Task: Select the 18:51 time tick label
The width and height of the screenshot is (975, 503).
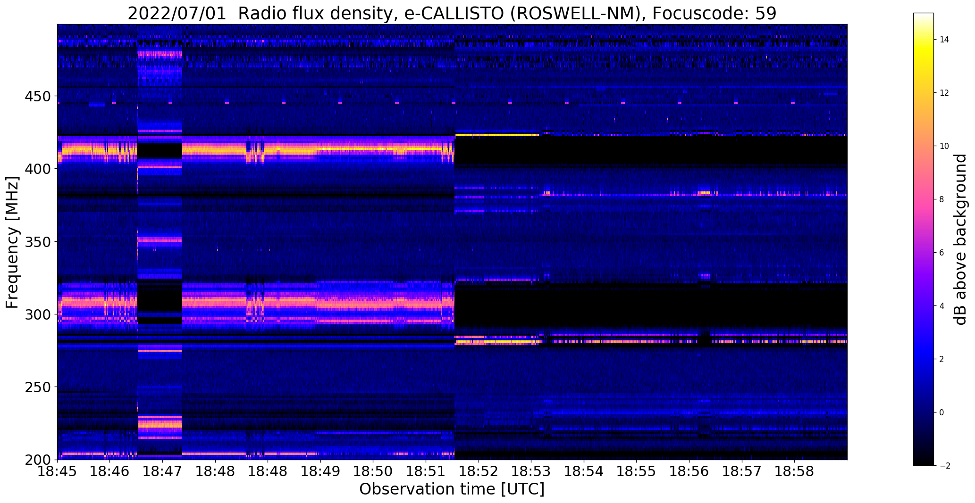Action: pos(426,471)
